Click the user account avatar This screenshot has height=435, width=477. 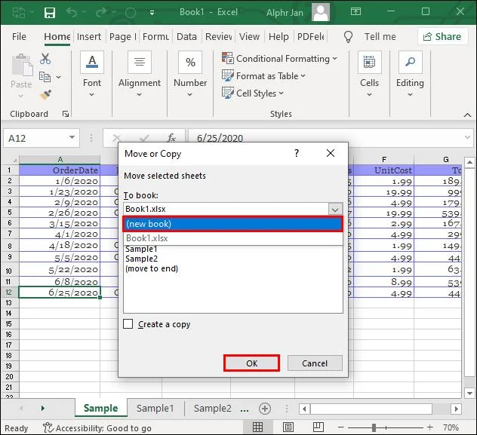(321, 13)
